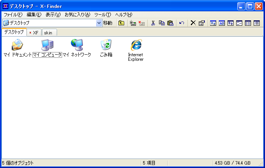The width and height of the screenshot is (265, 168).
Task: Click the up one folder icon
Action: pyautogui.click(x=121, y=23)
